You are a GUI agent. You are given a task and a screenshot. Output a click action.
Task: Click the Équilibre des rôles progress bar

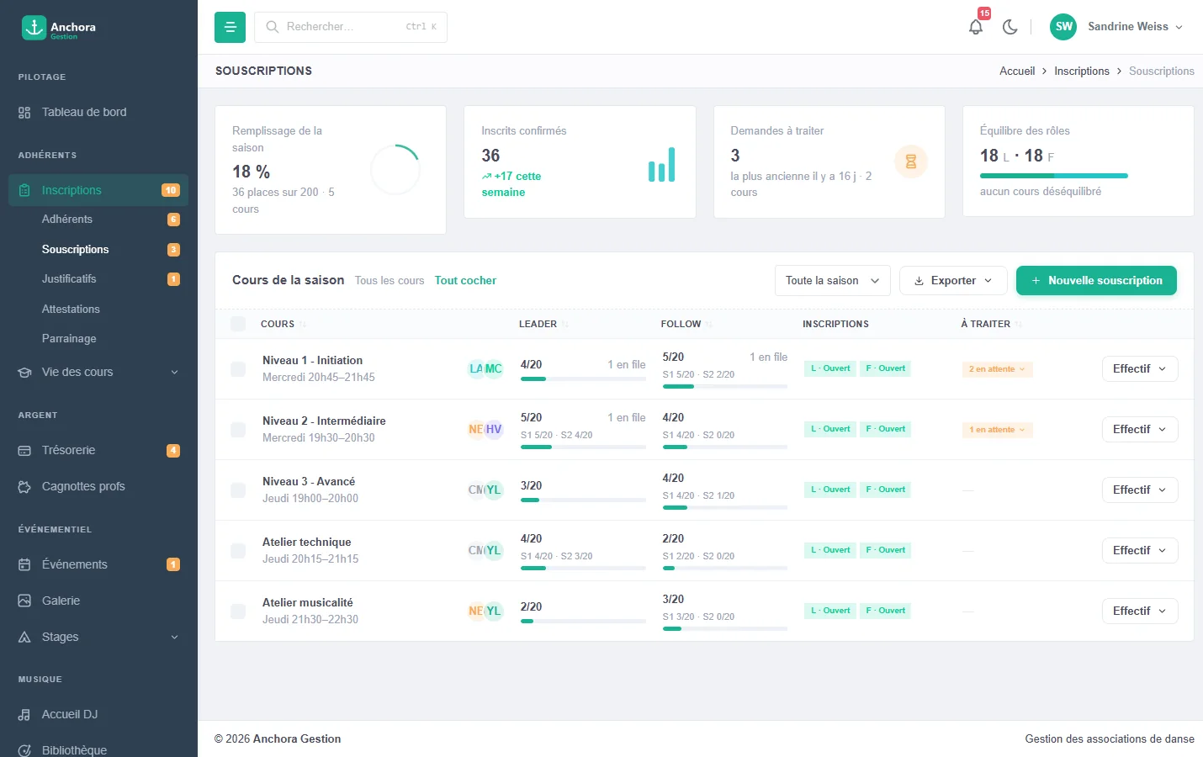1054,176
